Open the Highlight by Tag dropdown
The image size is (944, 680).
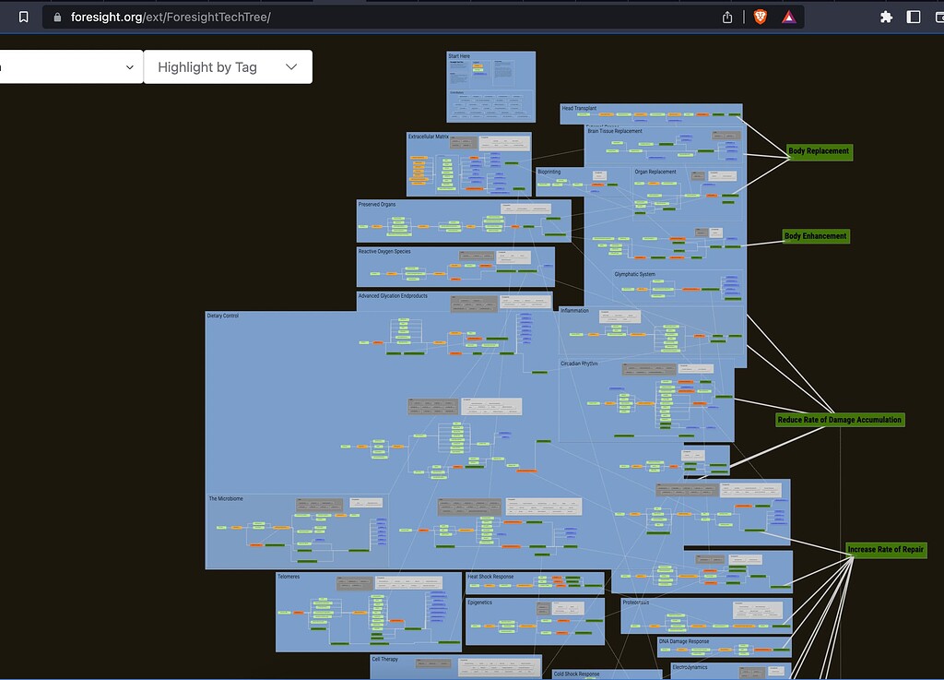(x=228, y=66)
